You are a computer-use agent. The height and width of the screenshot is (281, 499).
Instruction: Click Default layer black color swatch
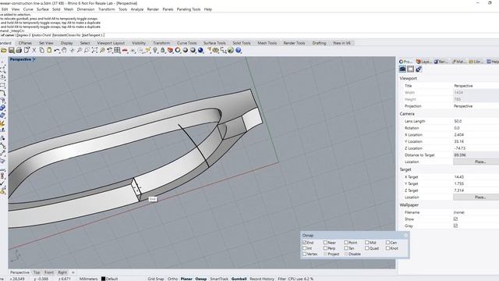click(103, 279)
